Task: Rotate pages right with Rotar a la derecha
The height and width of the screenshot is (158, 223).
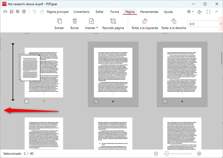Action: pos(173,24)
